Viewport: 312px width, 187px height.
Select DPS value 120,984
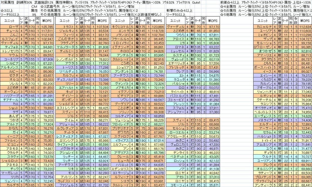pyautogui.click(x=158, y=27)
